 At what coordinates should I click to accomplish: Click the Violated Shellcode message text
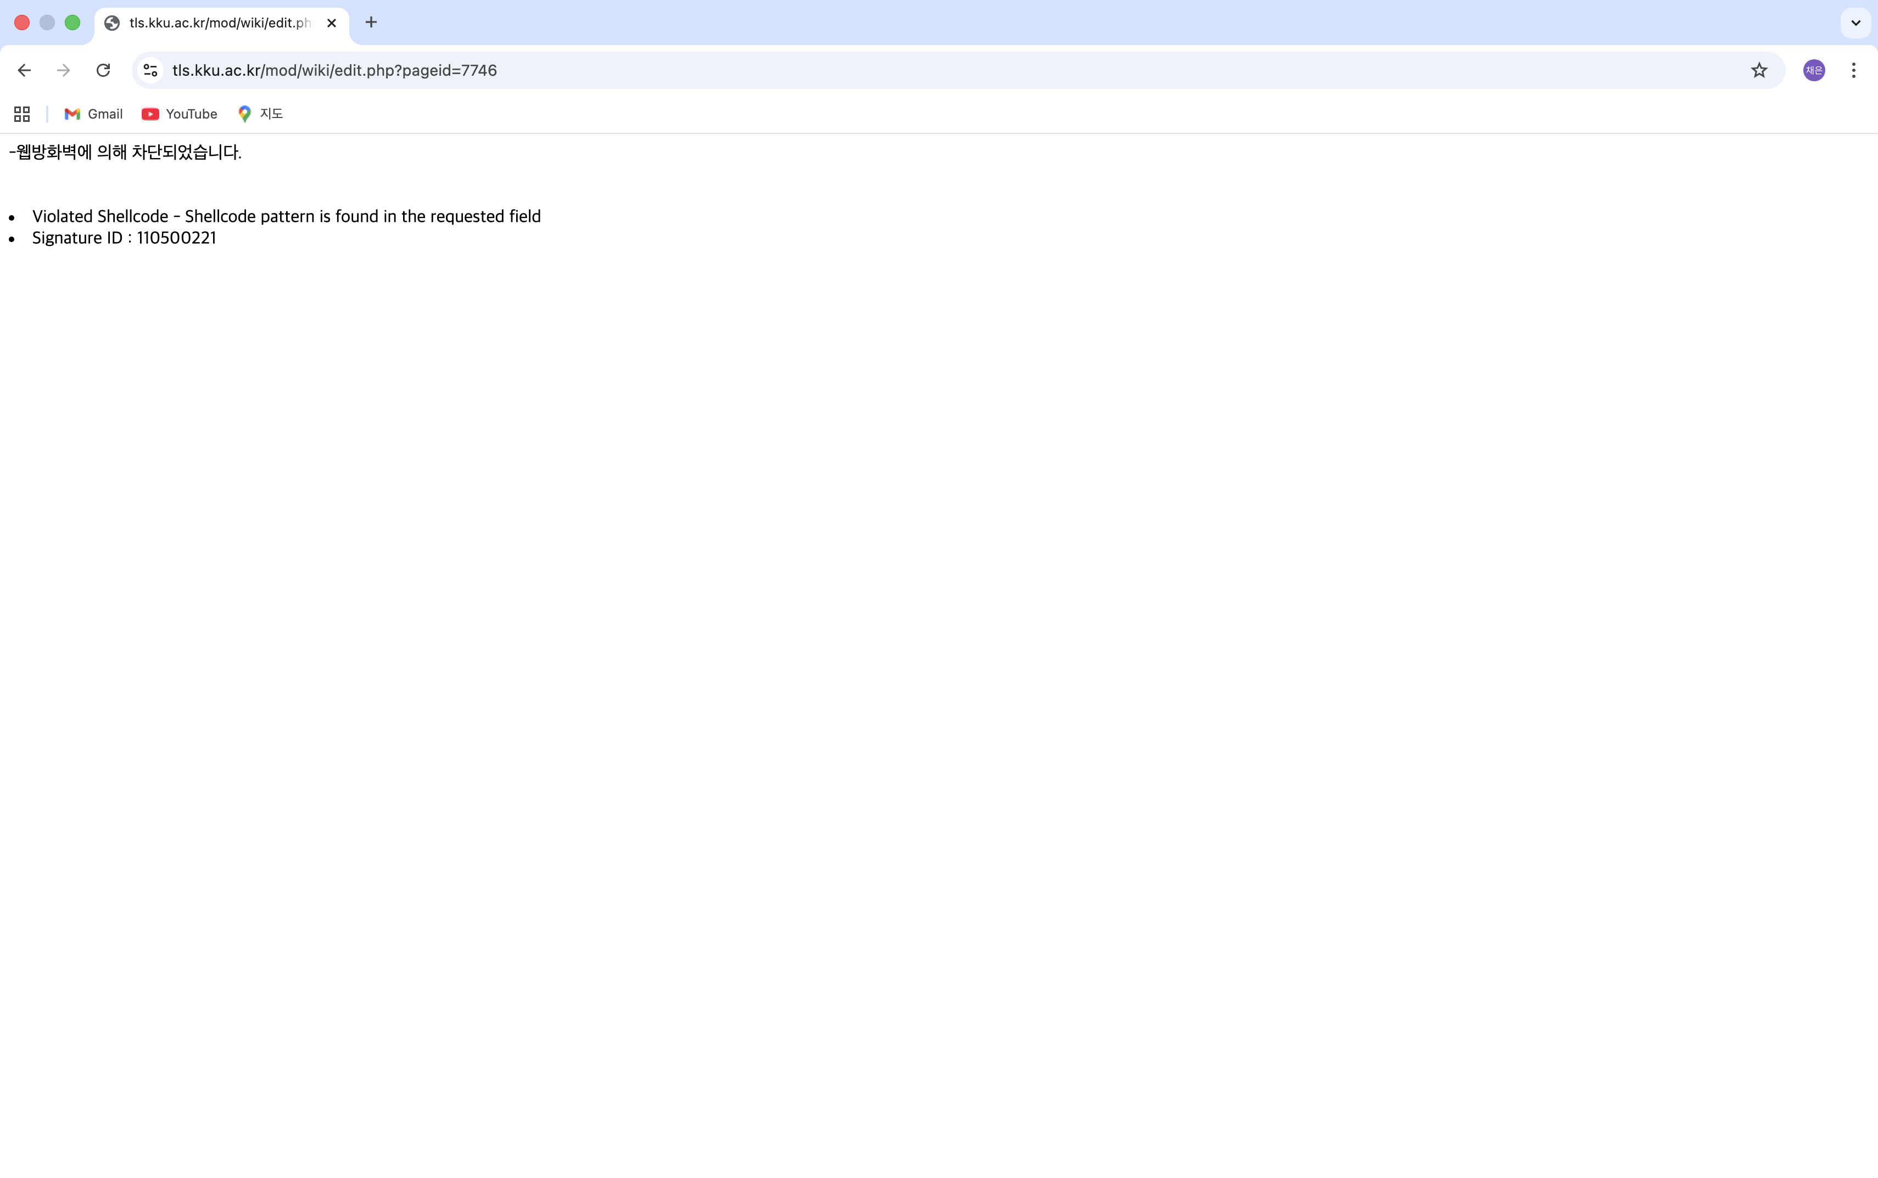click(286, 216)
